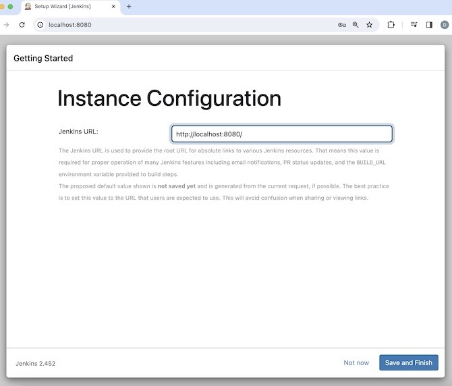Close the Setup Wizard [Jenkins] tab
The height and width of the screenshot is (386, 452).
coord(113,6)
